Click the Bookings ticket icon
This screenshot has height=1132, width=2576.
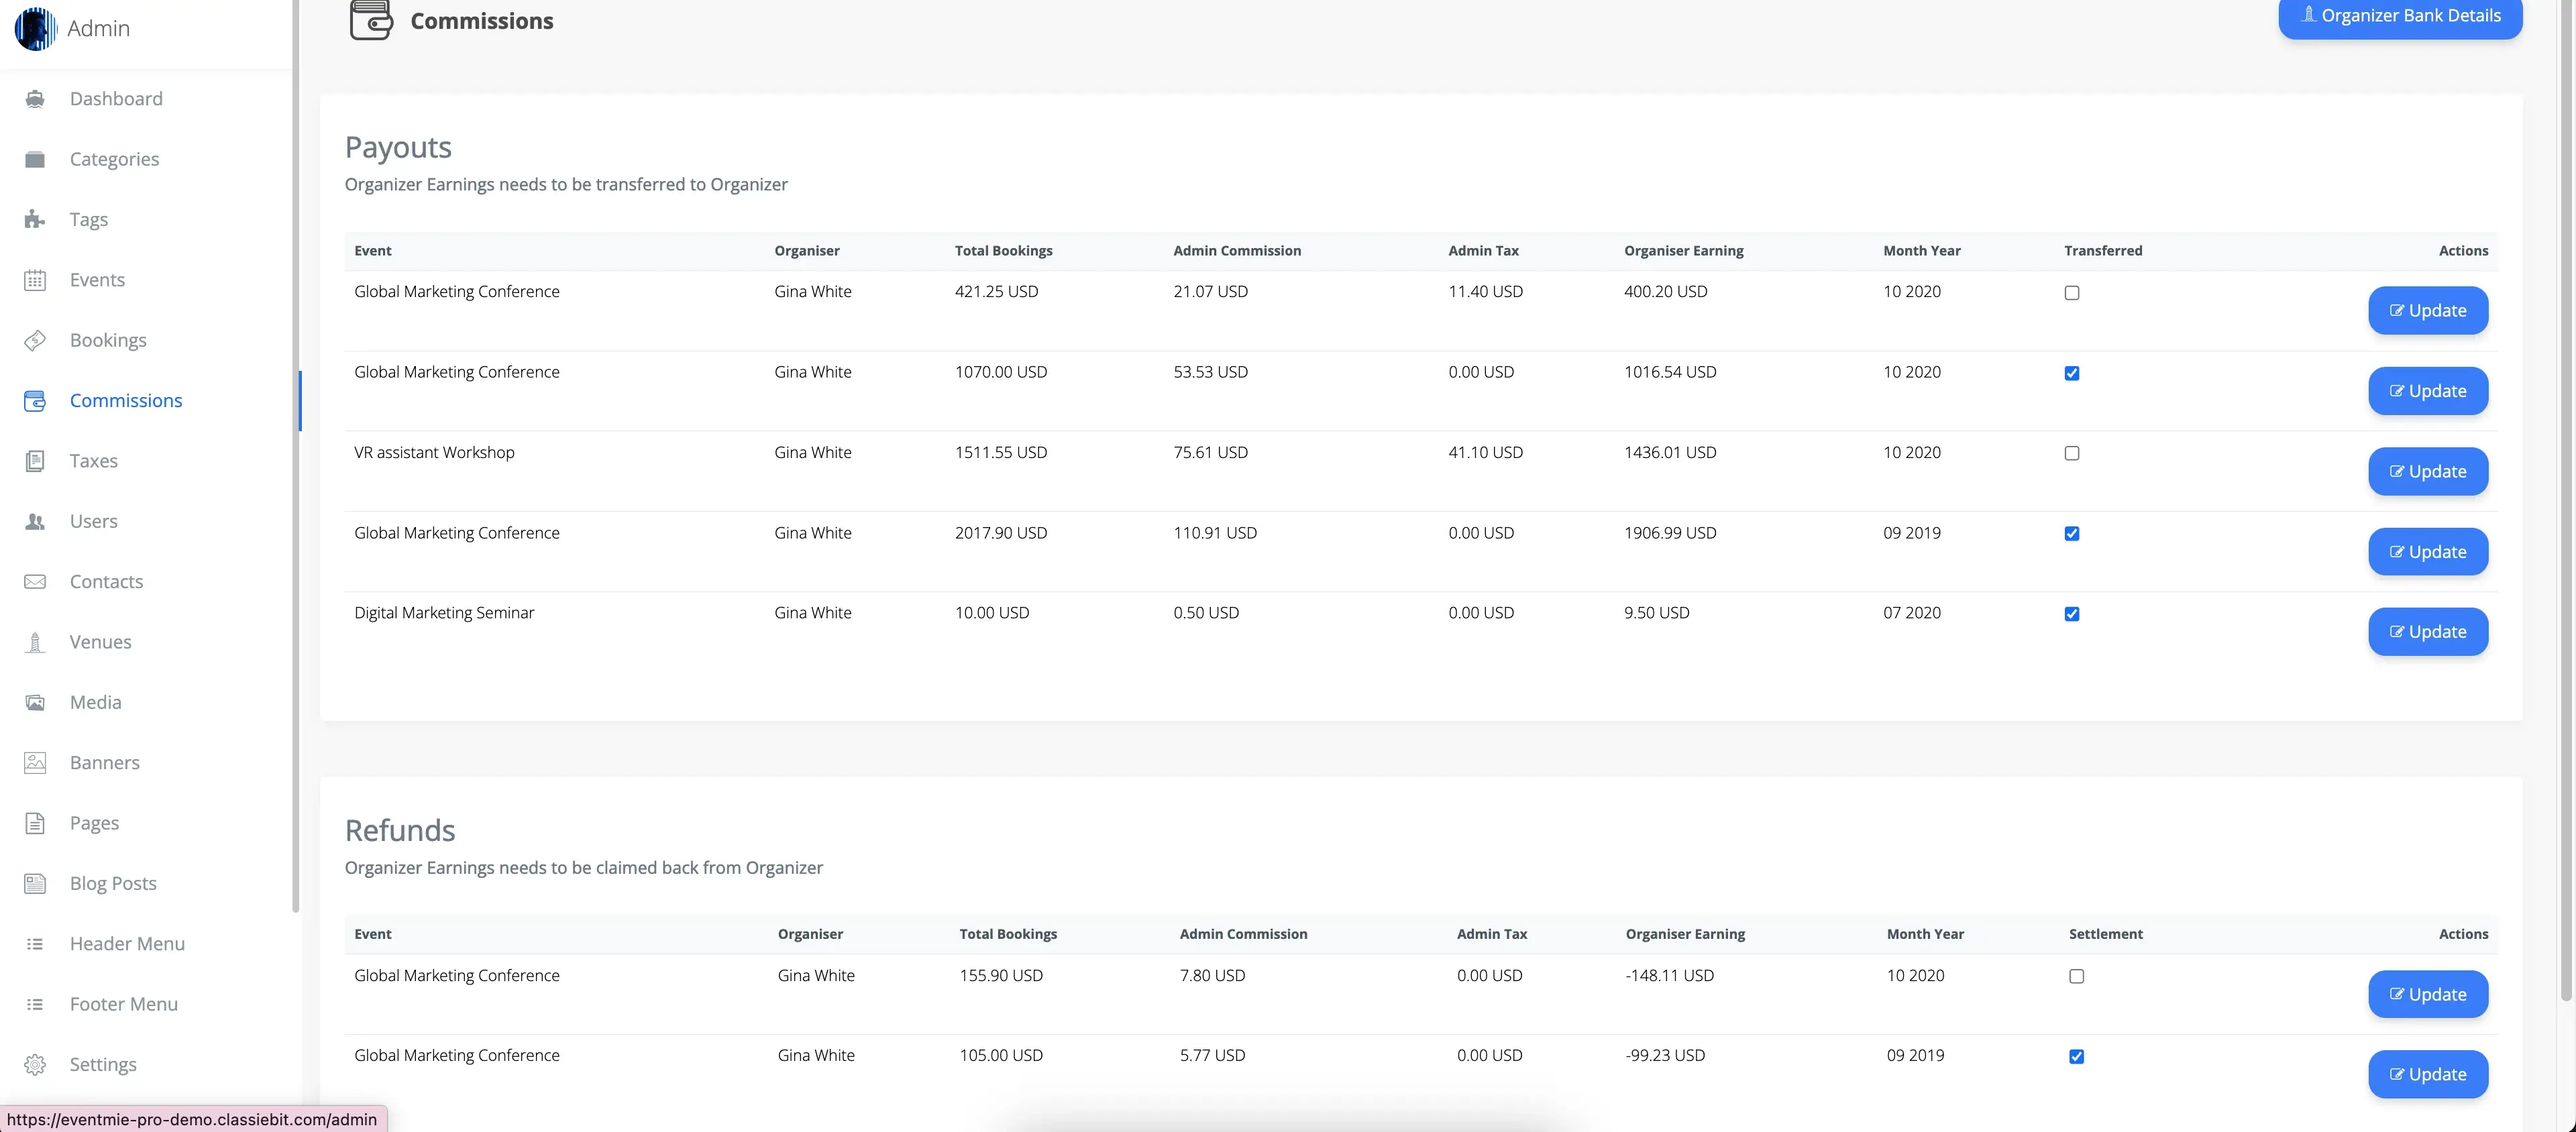35,340
